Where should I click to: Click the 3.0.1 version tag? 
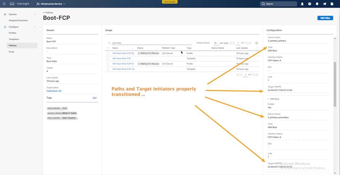(57, 108)
